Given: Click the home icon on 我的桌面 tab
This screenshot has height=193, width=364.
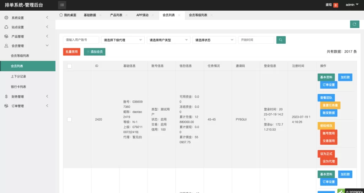Looking at the screenshot, I should tap(61, 15).
